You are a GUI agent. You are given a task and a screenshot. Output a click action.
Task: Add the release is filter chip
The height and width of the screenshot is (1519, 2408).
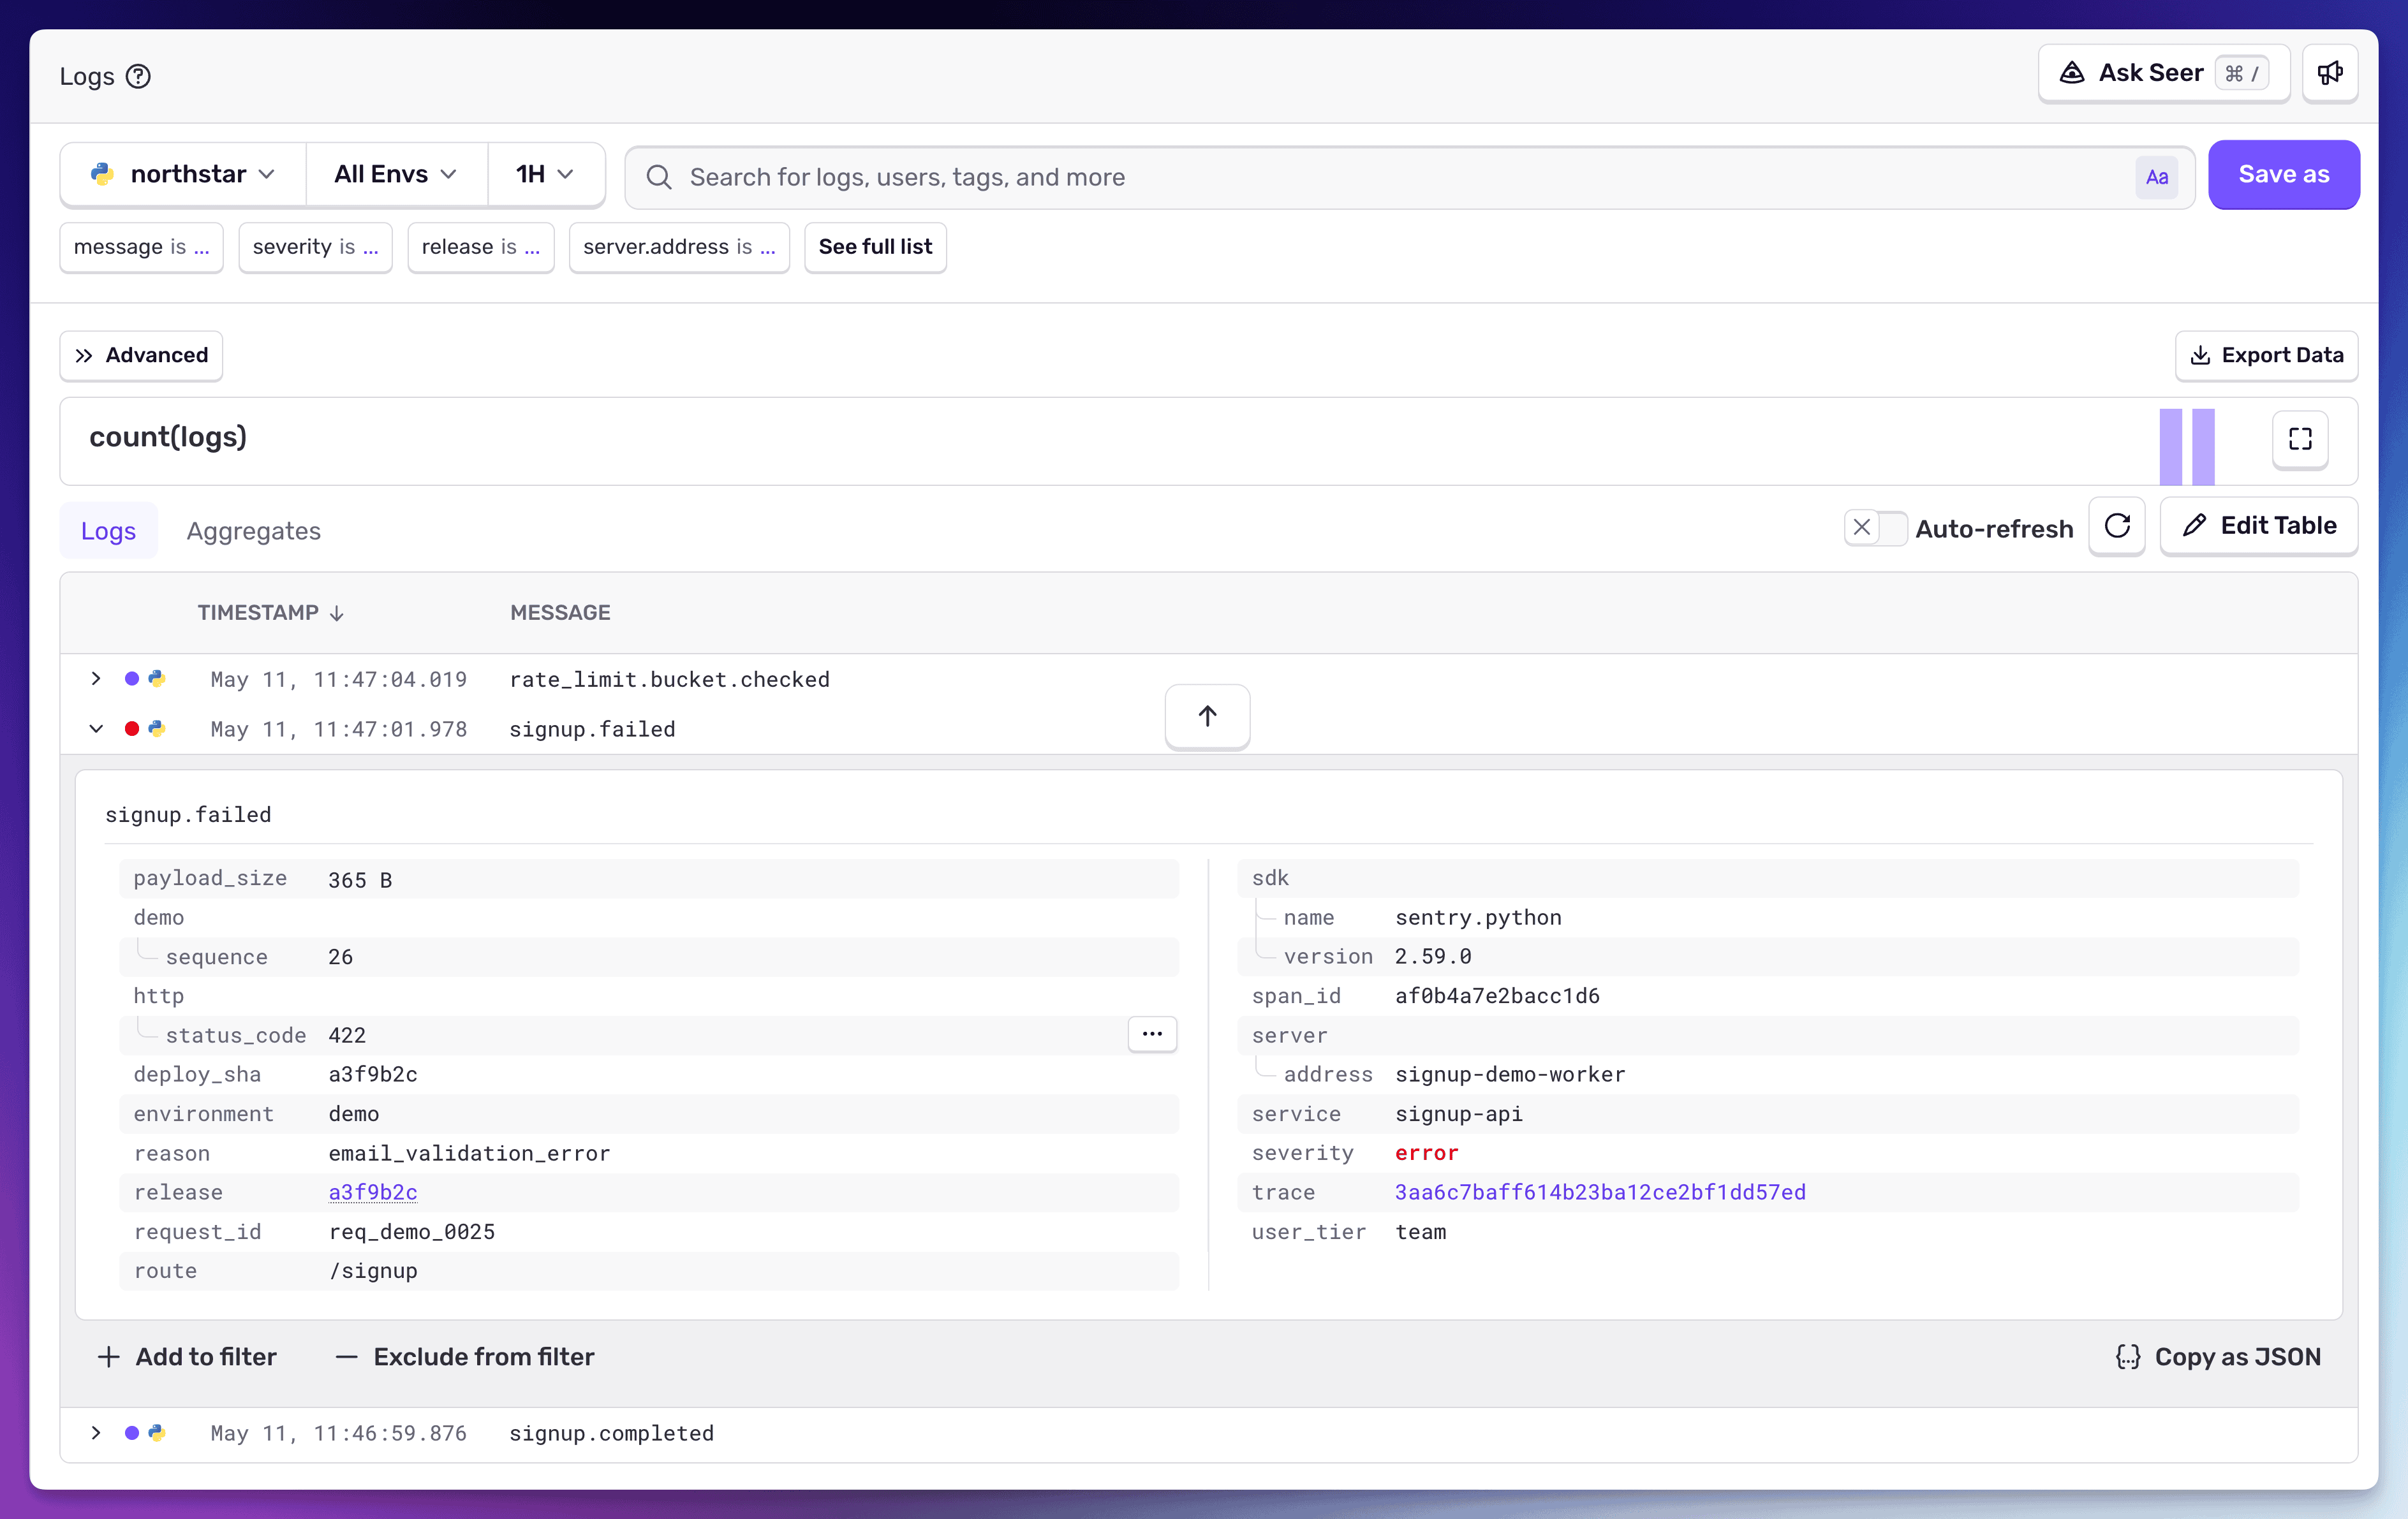pyautogui.click(x=480, y=247)
